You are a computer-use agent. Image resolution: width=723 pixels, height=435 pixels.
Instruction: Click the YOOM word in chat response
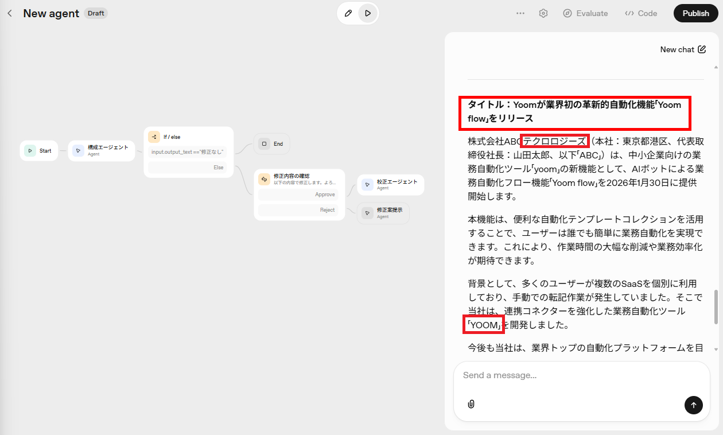pyautogui.click(x=484, y=325)
